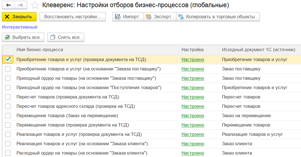Click the Настройка column header

click(199, 50)
